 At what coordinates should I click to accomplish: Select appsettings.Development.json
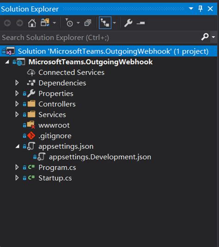[100, 157]
